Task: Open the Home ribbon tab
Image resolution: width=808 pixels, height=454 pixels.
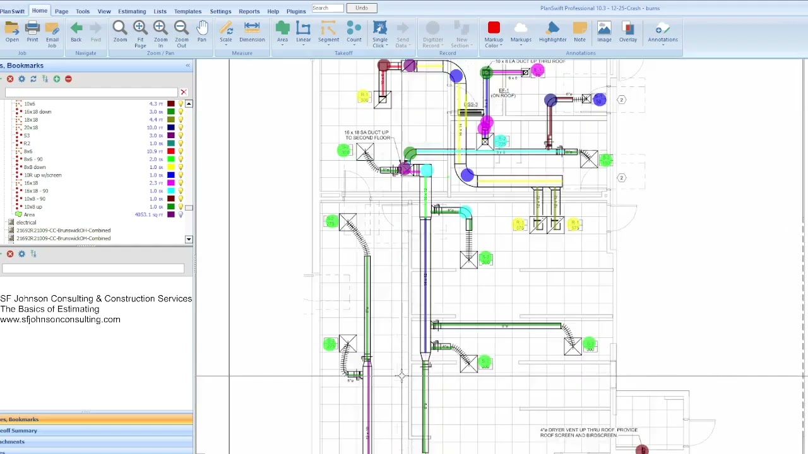Action: coord(39,11)
